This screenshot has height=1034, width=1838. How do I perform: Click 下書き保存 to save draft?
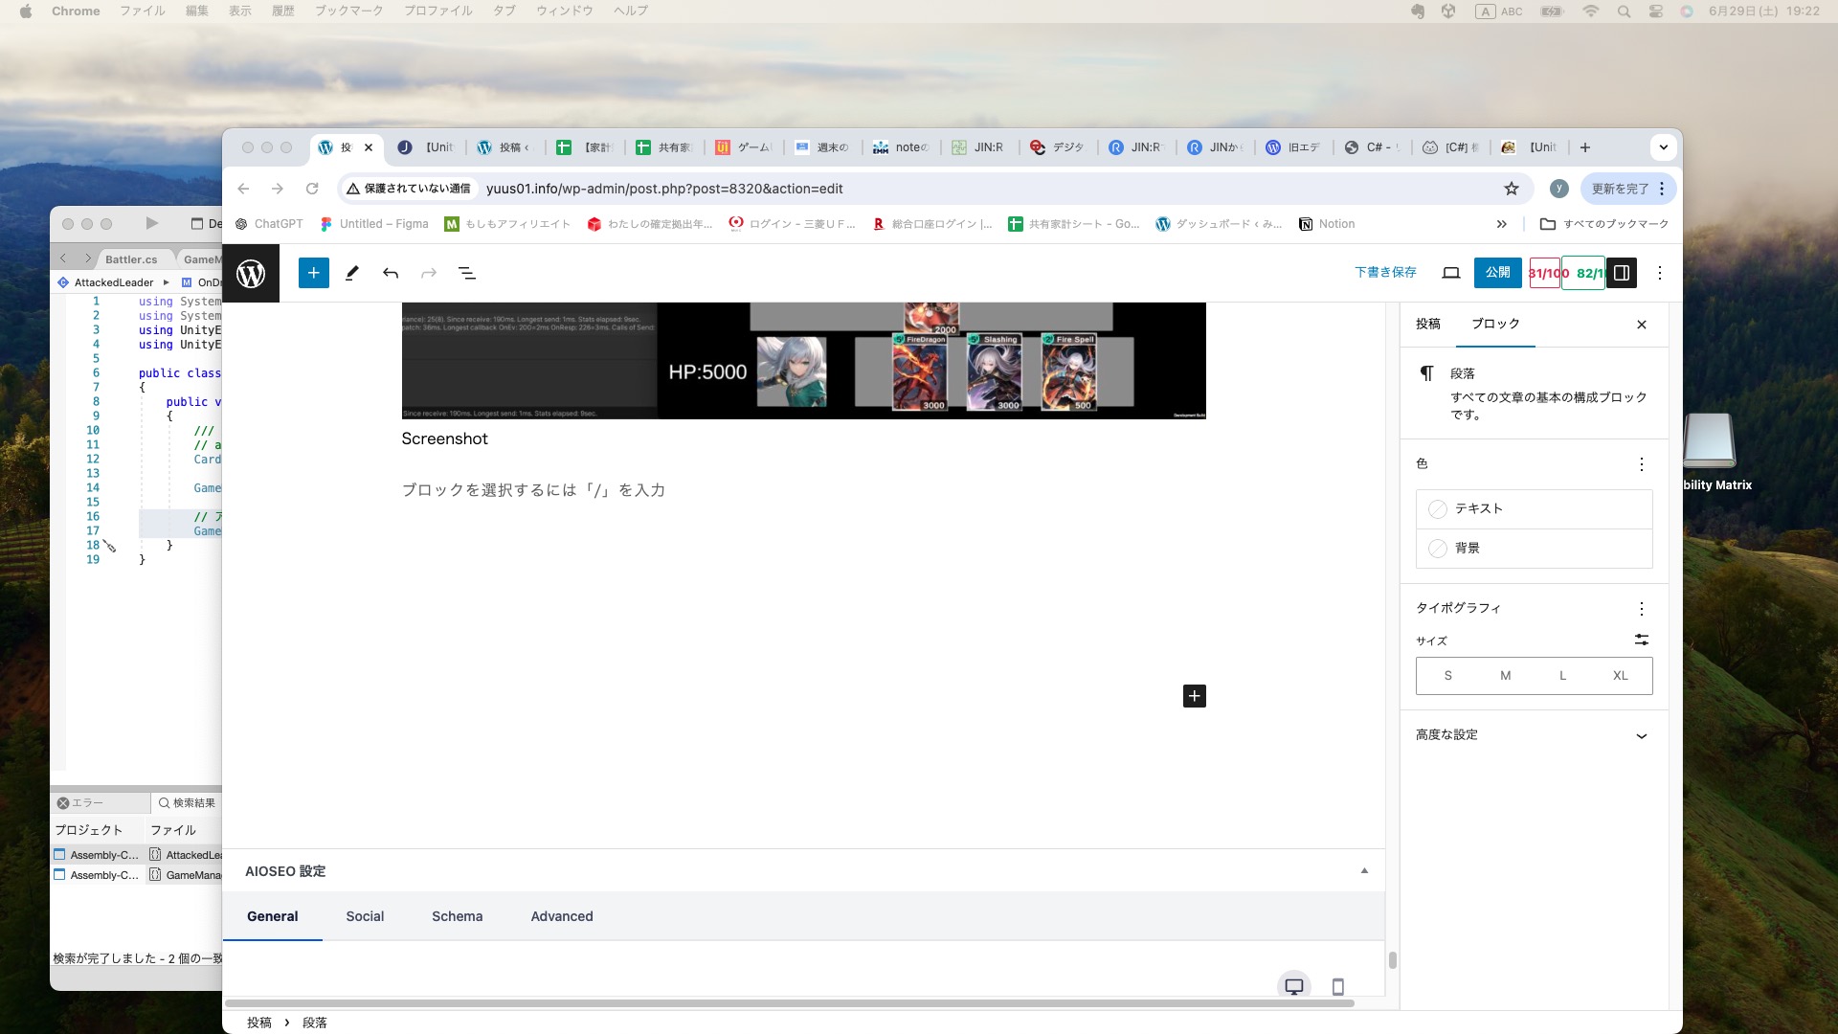pos(1385,273)
